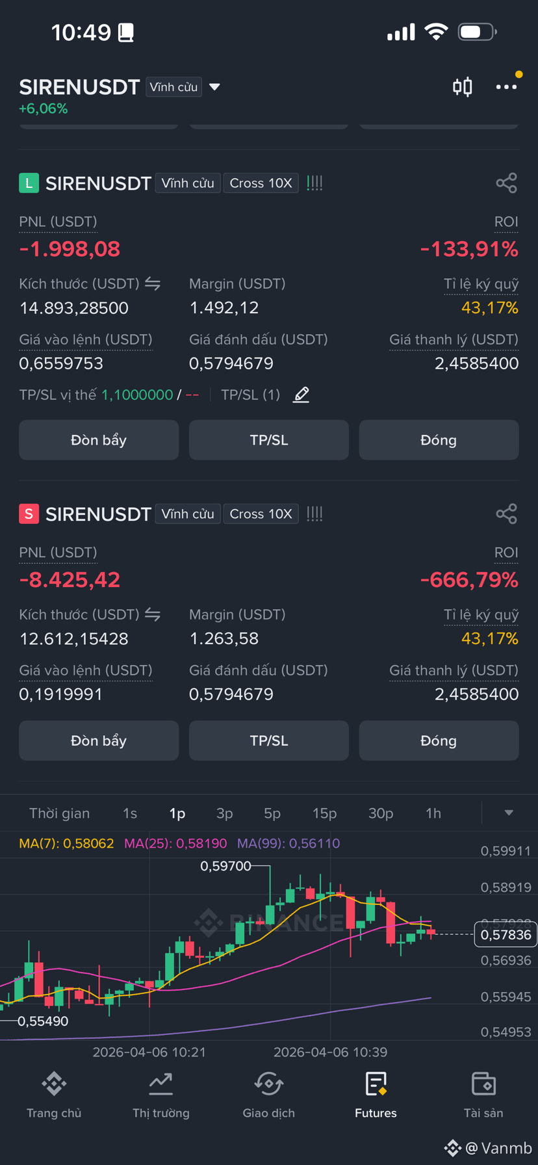The image size is (538, 1165).
Task: Select the 5p chart interval
Action: [x=272, y=813]
